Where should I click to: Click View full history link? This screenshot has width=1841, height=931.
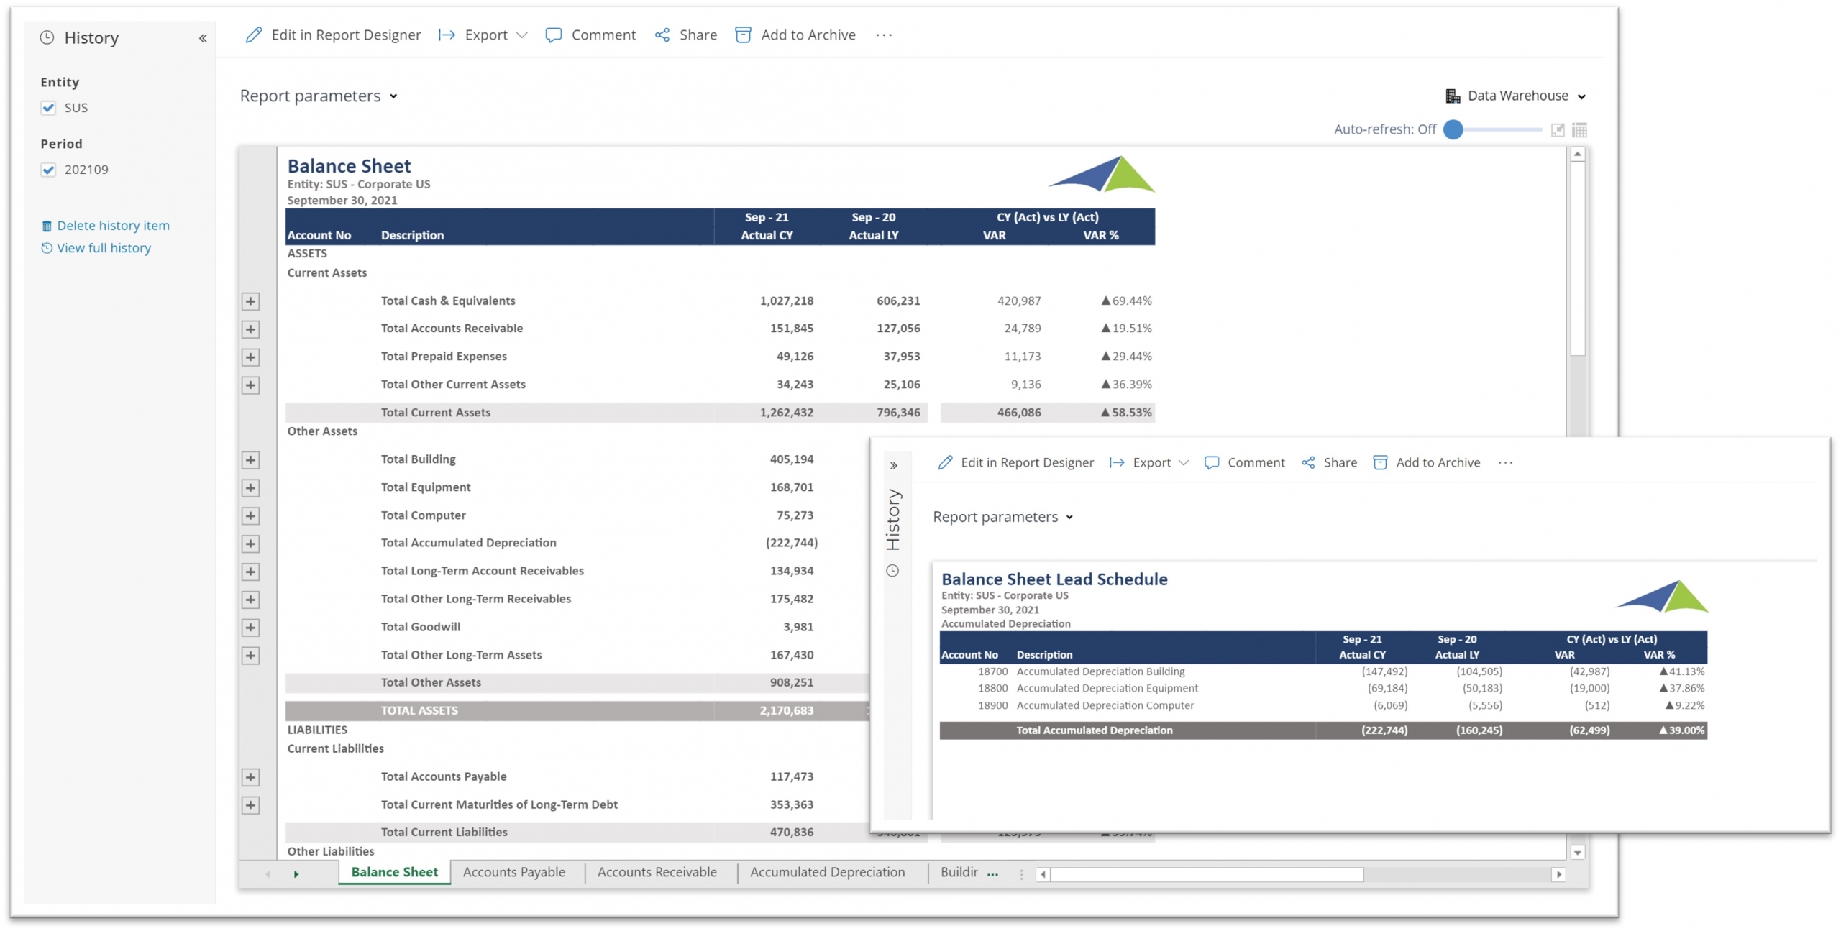pos(104,248)
